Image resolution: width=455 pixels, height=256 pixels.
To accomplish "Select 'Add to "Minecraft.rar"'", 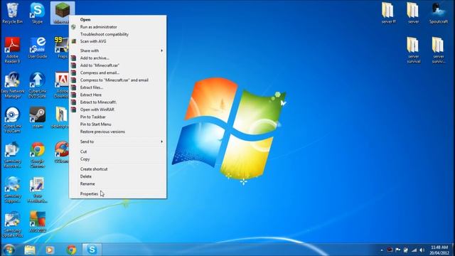I will (118, 65).
